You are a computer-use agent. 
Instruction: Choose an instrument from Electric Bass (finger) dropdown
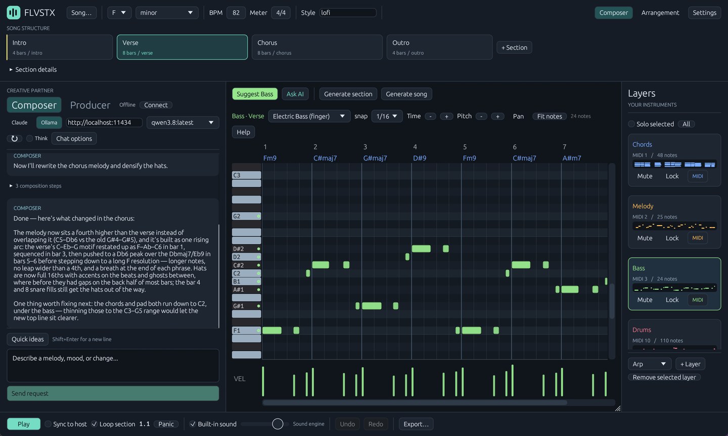pyautogui.click(x=309, y=116)
